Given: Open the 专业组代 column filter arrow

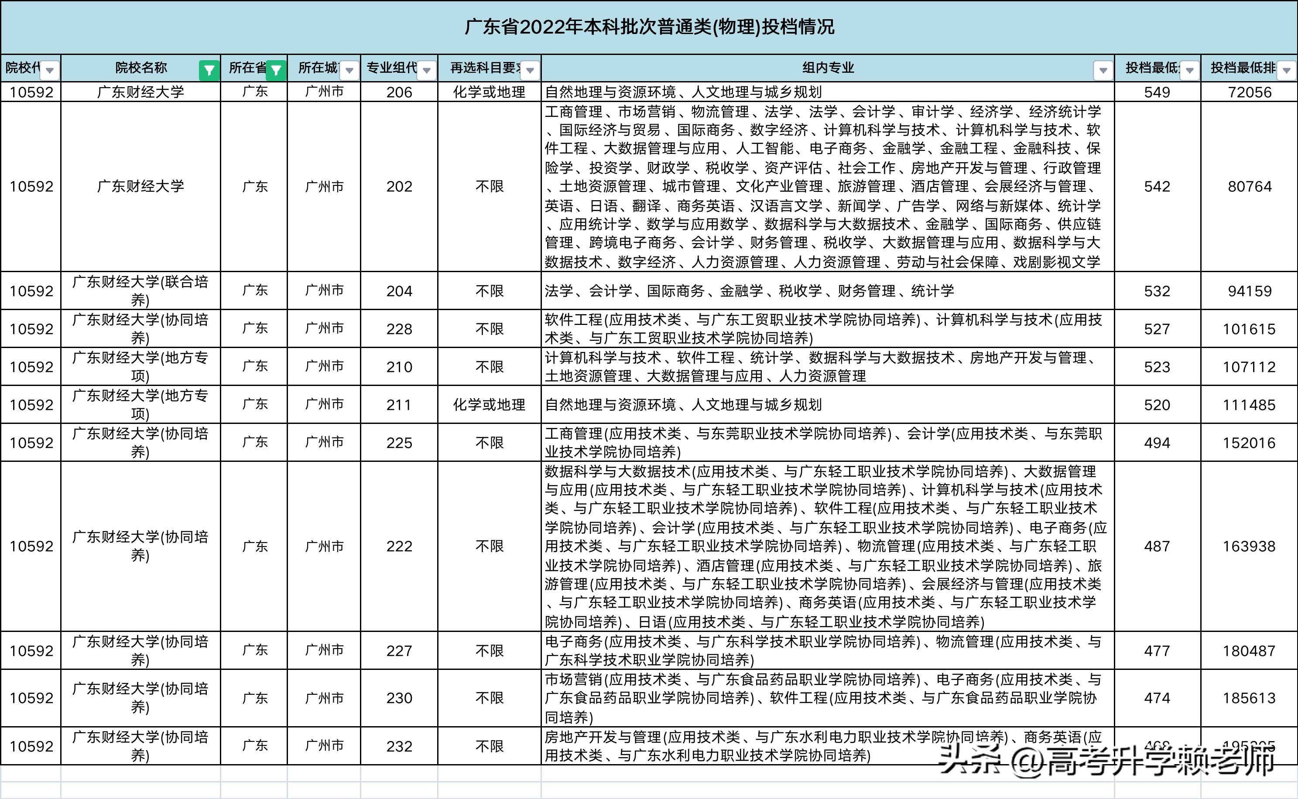Looking at the screenshot, I should pyautogui.click(x=427, y=70).
